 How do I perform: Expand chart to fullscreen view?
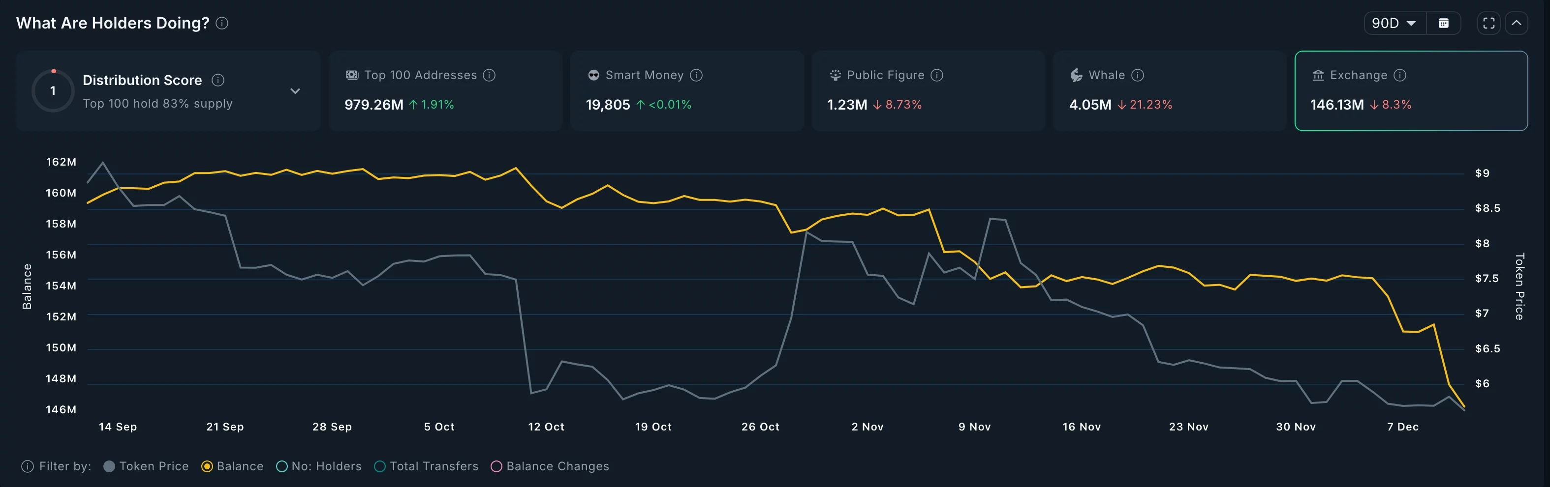pyautogui.click(x=1488, y=24)
